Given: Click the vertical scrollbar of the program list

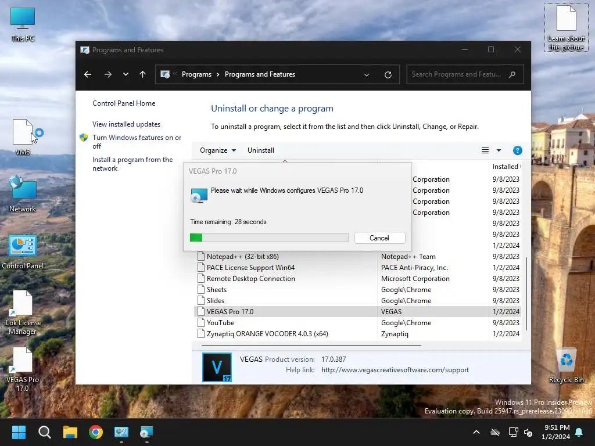Looking at the screenshot, I should pos(526,293).
